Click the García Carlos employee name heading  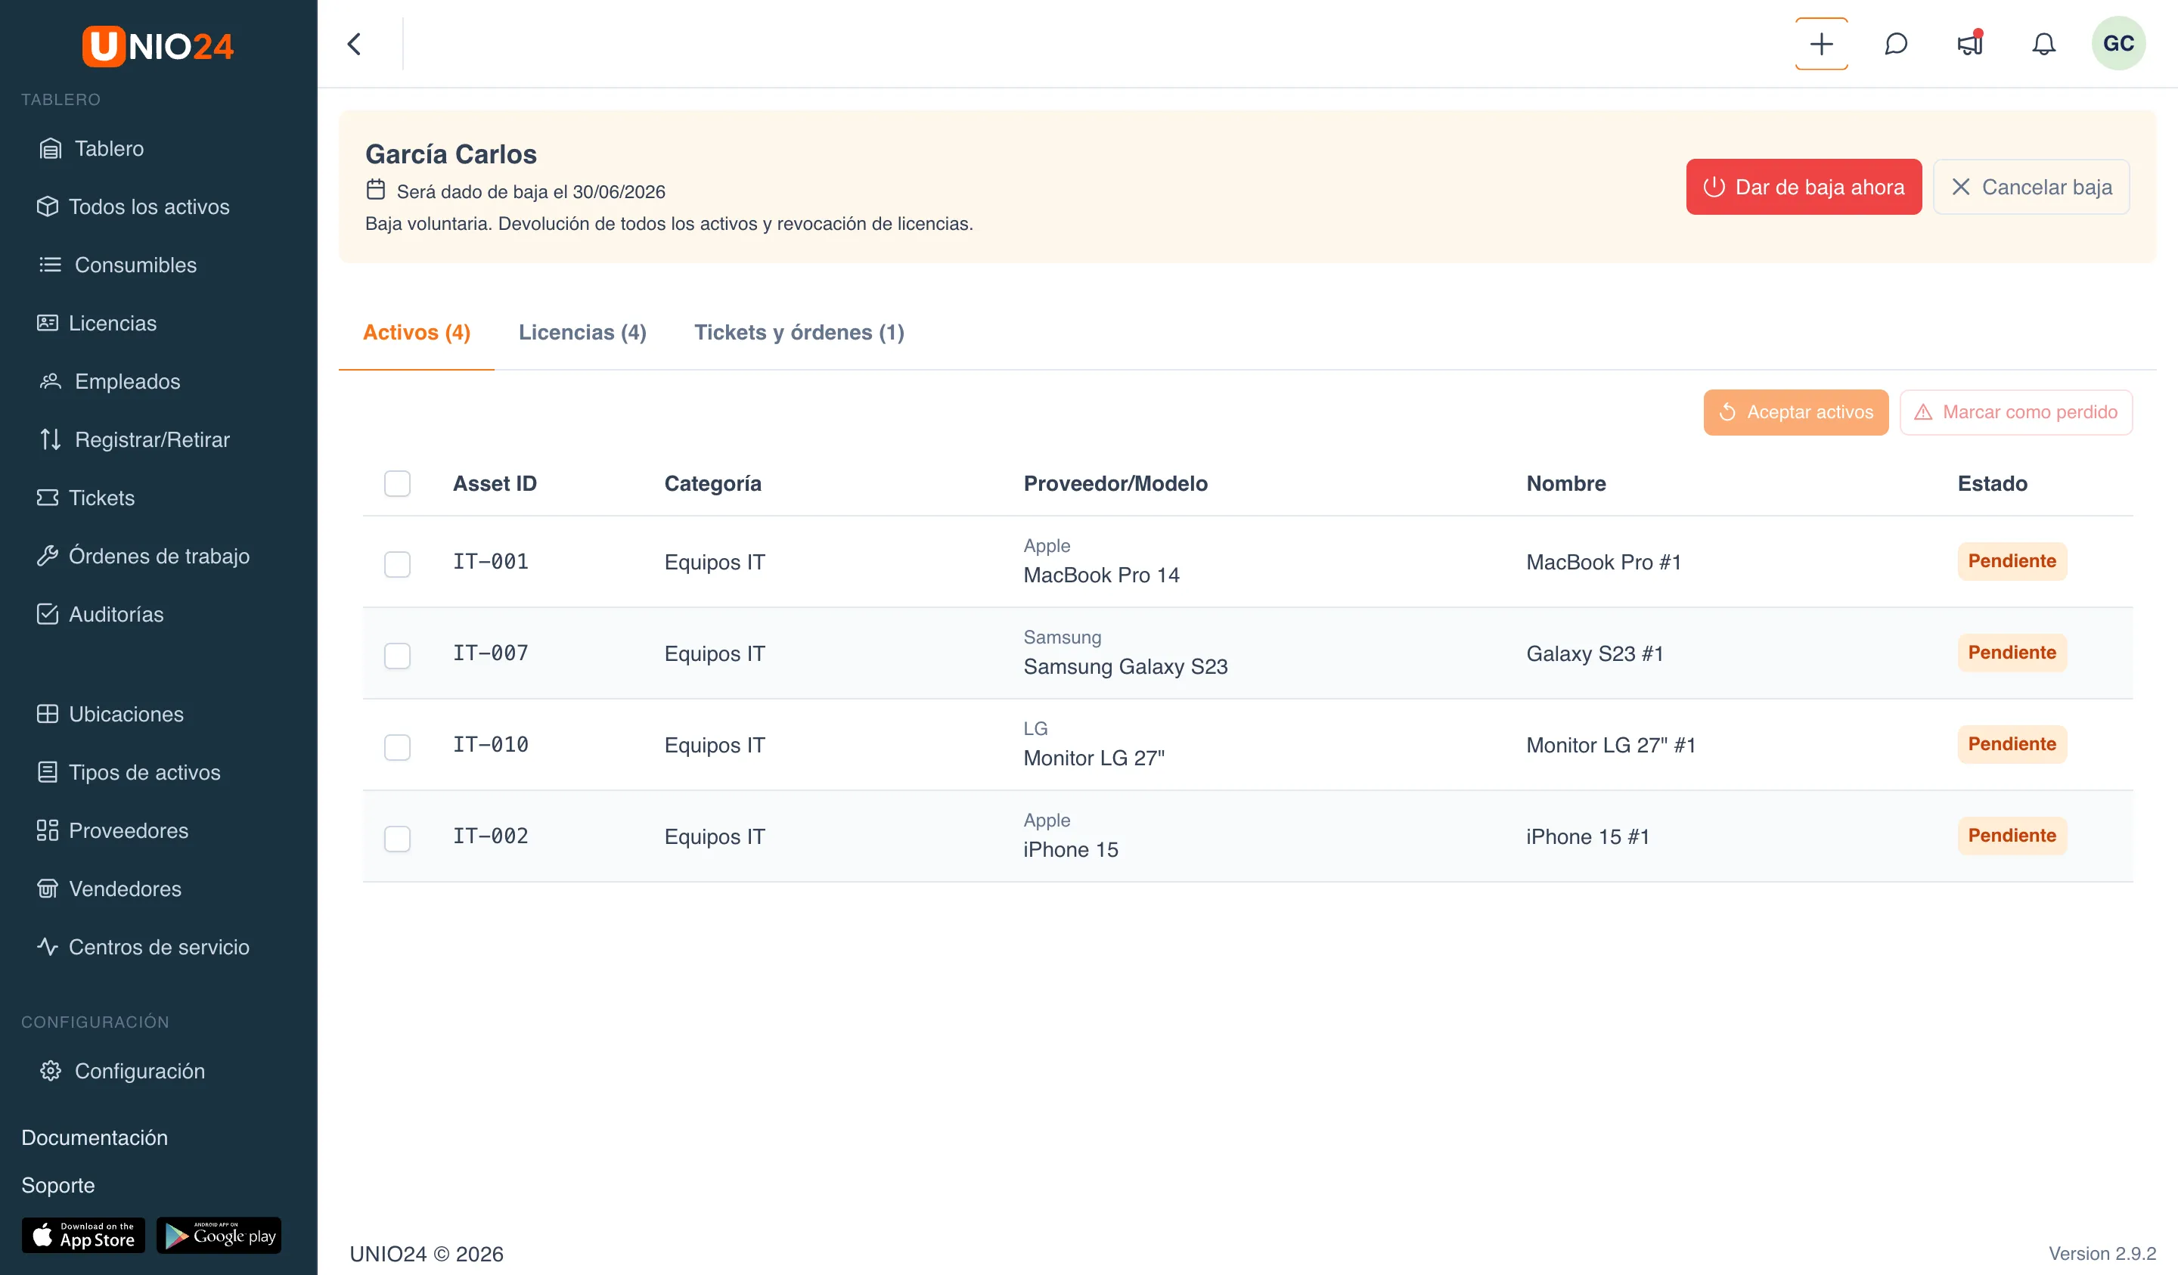451,154
